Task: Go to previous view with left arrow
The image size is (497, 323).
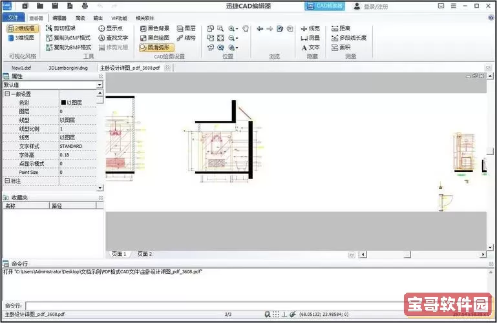Action: [x=260, y=28]
